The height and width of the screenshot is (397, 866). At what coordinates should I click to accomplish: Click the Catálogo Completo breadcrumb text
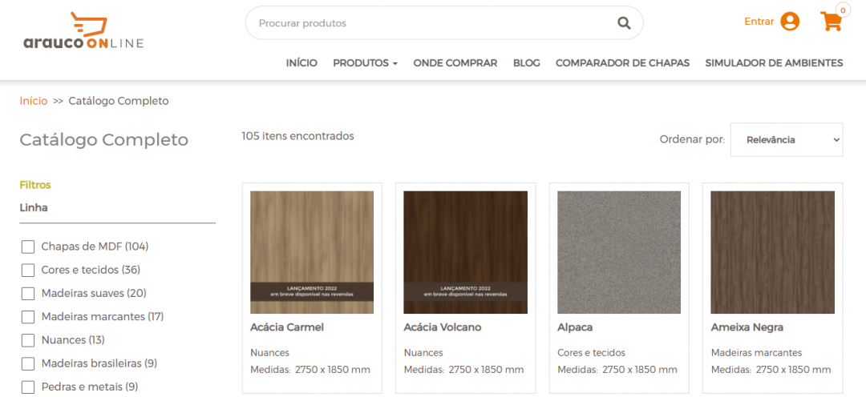tap(119, 101)
